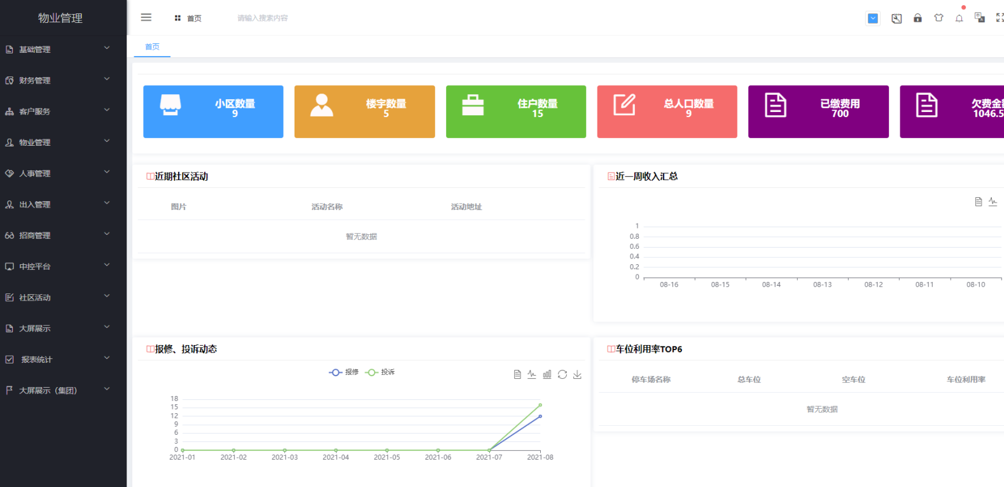1004x487 pixels.
Task: Toggle the 投诉 series in chart legend
Action: tap(380, 372)
